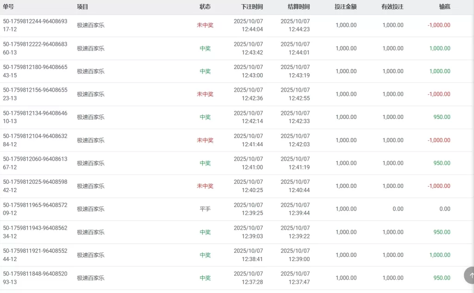Viewport: 474px width, 293px height.
Task: Click the -1,000.00 loss for 12:40:25 bet
Action: point(439,186)
